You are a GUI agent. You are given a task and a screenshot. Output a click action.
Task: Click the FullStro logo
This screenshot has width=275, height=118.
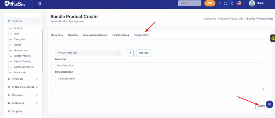[x=16, y=3]
